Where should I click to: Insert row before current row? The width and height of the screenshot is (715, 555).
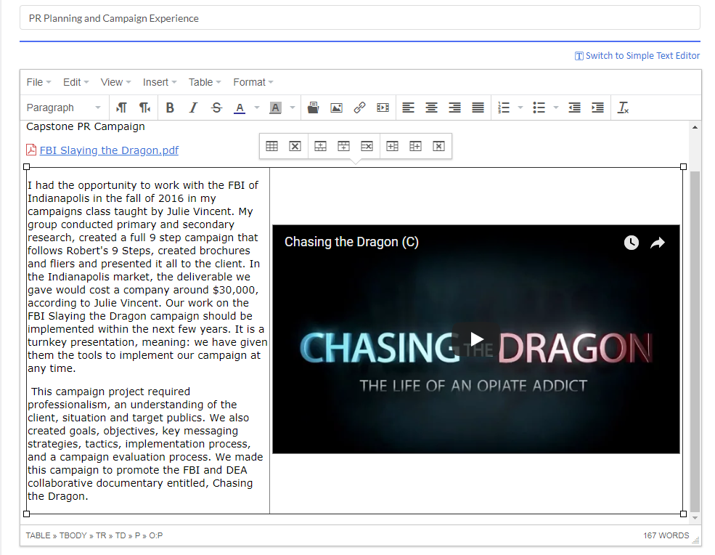tap(321, 146)
